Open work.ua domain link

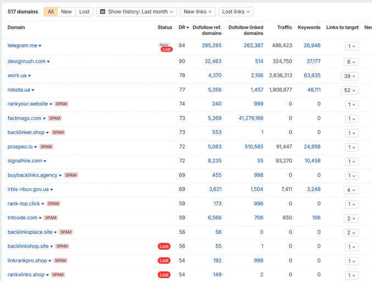click(17, 75)
